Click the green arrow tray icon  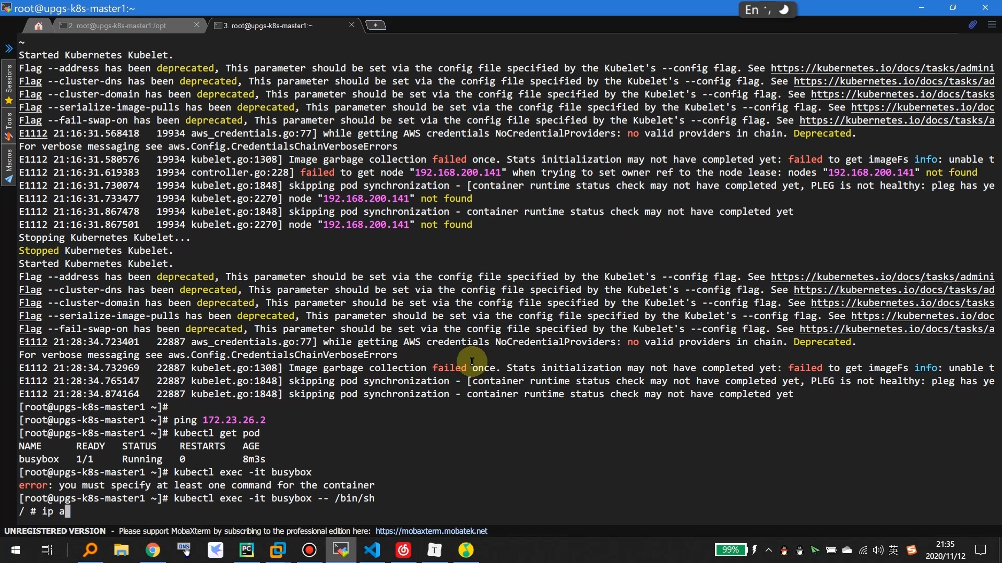[815, 550]
